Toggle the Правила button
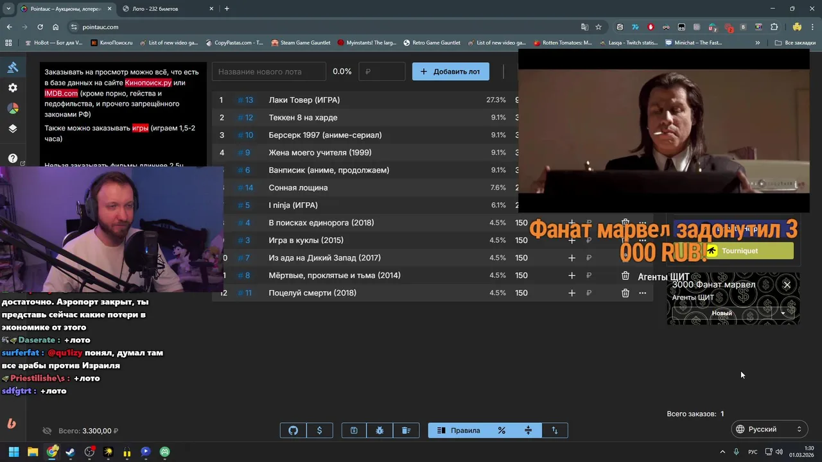 click(459, 431)
